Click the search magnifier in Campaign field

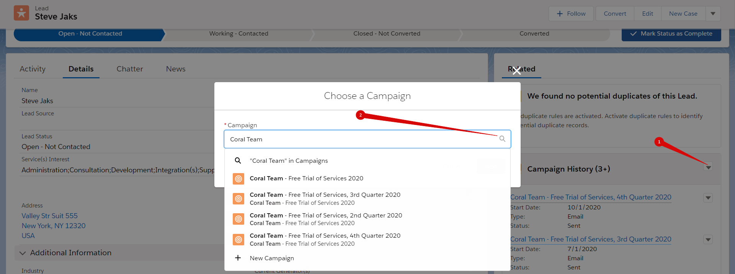click(x=502, y=139)
